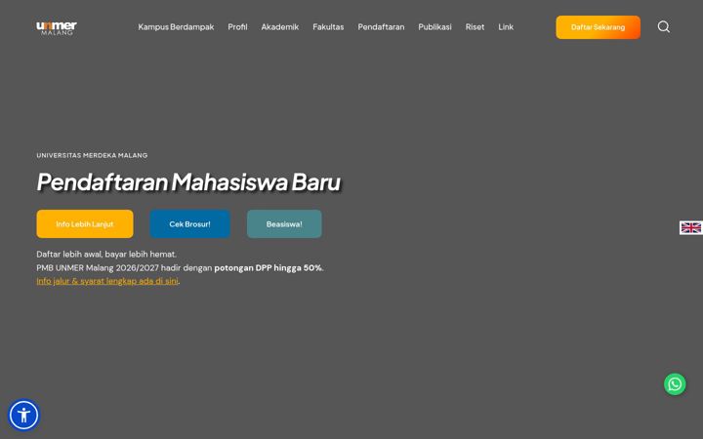Open the search magnifier icon
The image size is (703, 439).
[664, 27]
